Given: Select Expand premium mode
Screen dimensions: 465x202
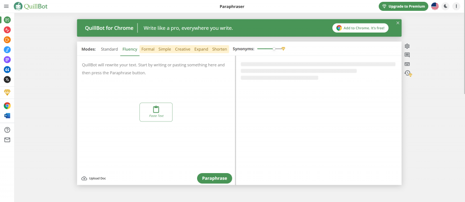Looking at the screenshot, I should [201, 49].
